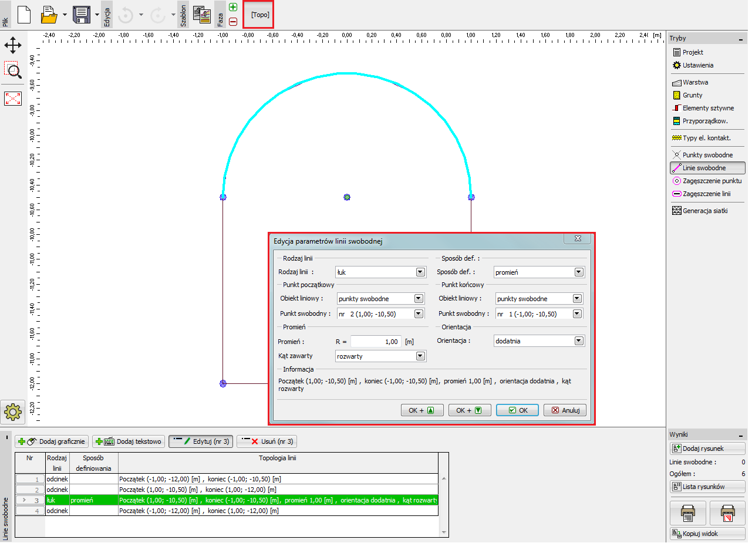Remove a phase with the red minus icon
The height and width of the screenshot is (543, 752).
233,22
